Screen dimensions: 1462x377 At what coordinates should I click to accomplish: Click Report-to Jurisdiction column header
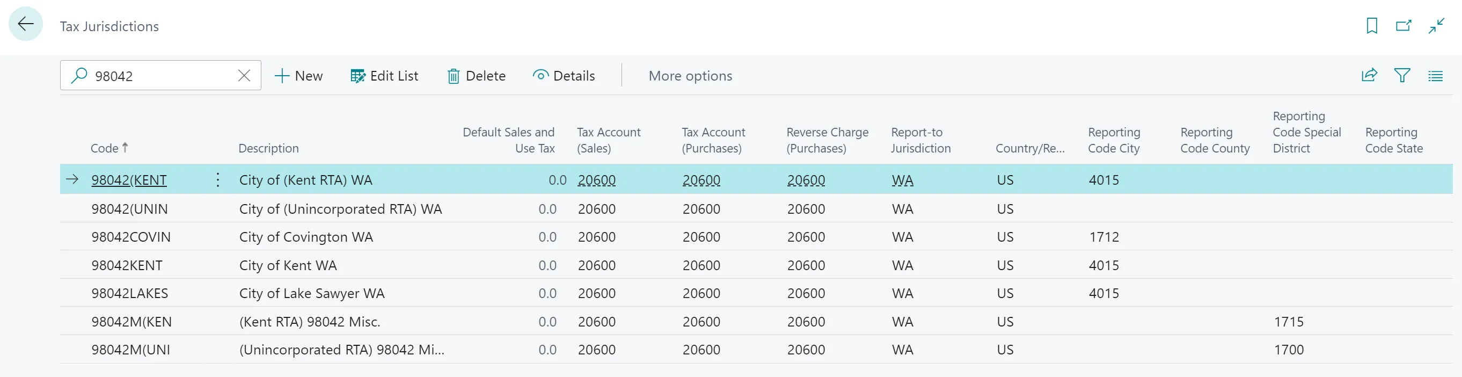[920, 140]
